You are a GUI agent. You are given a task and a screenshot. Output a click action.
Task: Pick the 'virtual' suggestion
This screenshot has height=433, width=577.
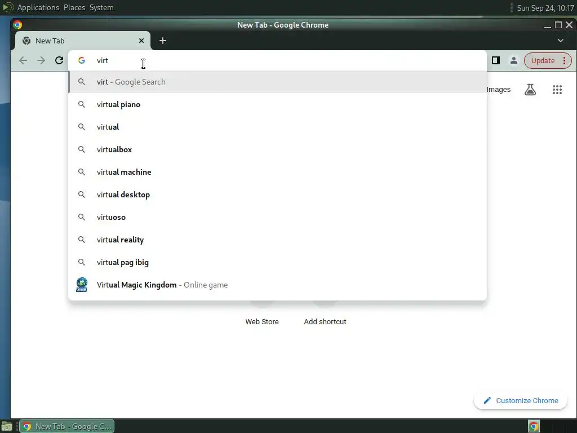(x=277, y=127)
